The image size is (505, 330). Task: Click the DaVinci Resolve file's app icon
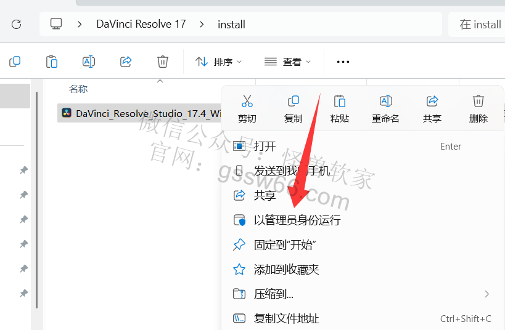tap(67, 113)
